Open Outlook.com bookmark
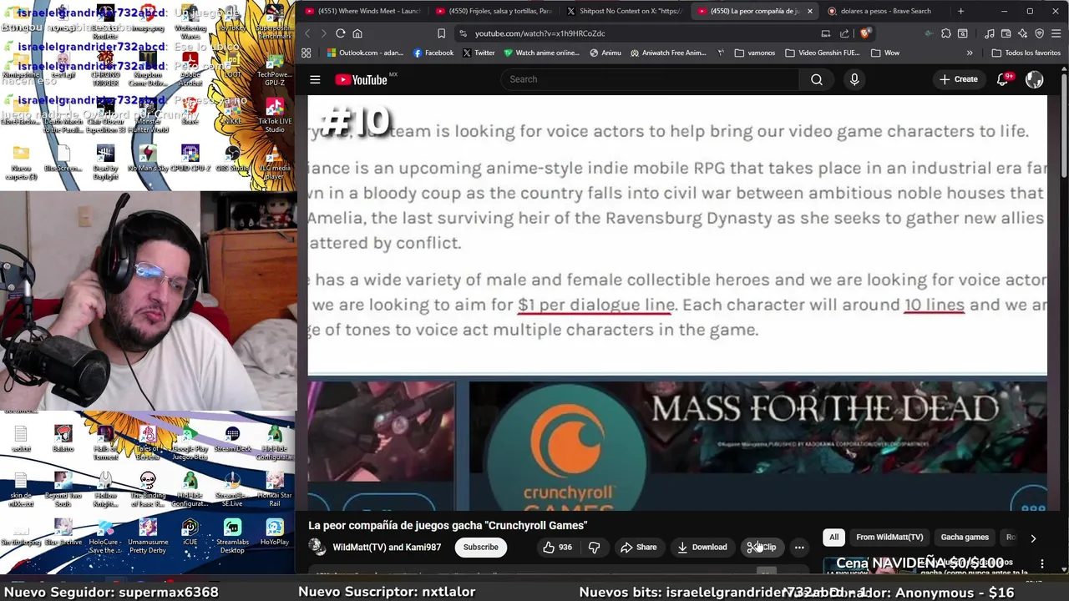Screen dimensions: 1069x601 tap(365, 53)
